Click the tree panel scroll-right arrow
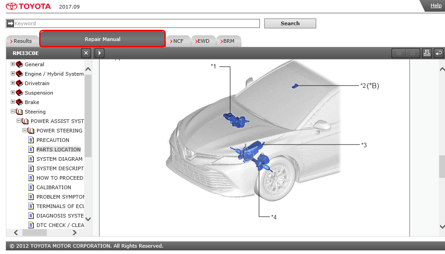Image resolution: width=445 pixels, height=254 pixels. (x=74, y=232)
